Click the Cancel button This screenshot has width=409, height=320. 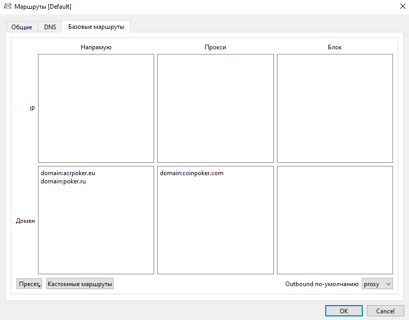(385, 311)
